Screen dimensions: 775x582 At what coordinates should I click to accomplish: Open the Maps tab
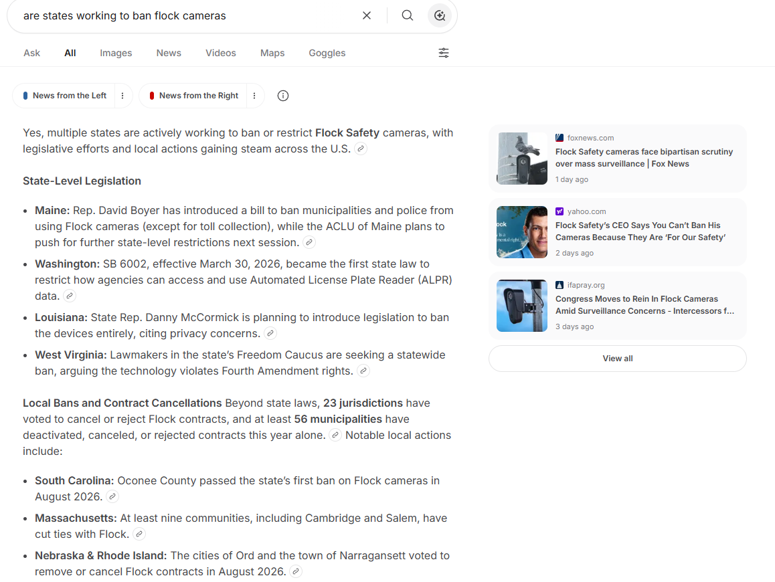click(x=272, y=53)
